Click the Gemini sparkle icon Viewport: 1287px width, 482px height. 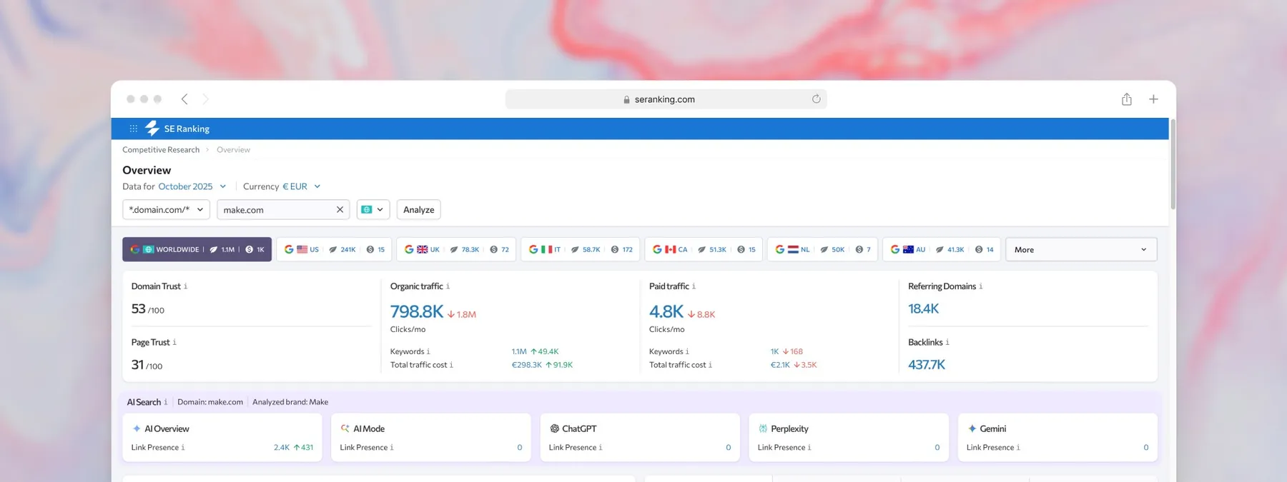coord(972,428)
